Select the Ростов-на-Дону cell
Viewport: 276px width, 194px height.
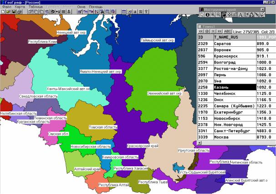[x=235, y=69]
